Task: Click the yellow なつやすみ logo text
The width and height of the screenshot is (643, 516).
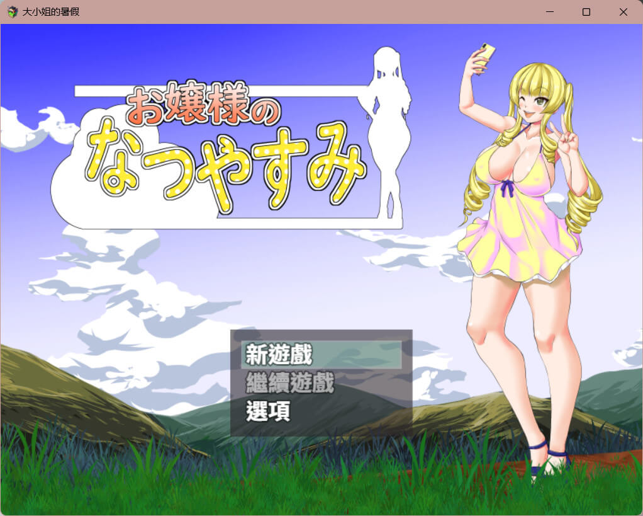Action: pyautogui.click(x=225, y=166)
